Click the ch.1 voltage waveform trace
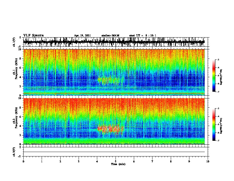 [x=114, y=42]
